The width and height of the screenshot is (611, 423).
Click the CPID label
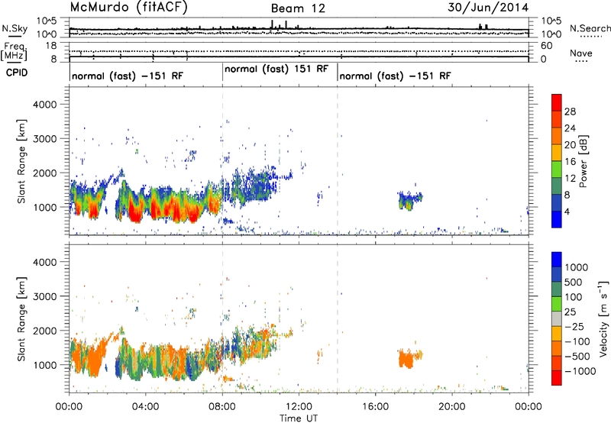[17, 73]
